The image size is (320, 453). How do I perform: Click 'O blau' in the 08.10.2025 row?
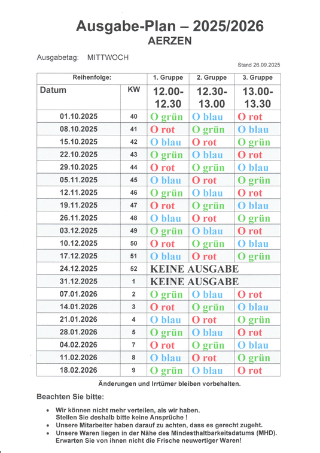[253, 129]
